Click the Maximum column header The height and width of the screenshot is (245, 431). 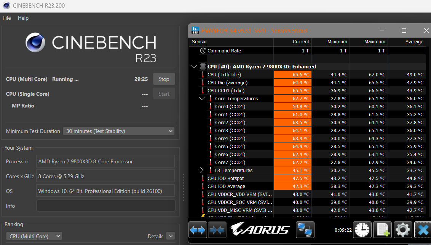tap(368, 42)
